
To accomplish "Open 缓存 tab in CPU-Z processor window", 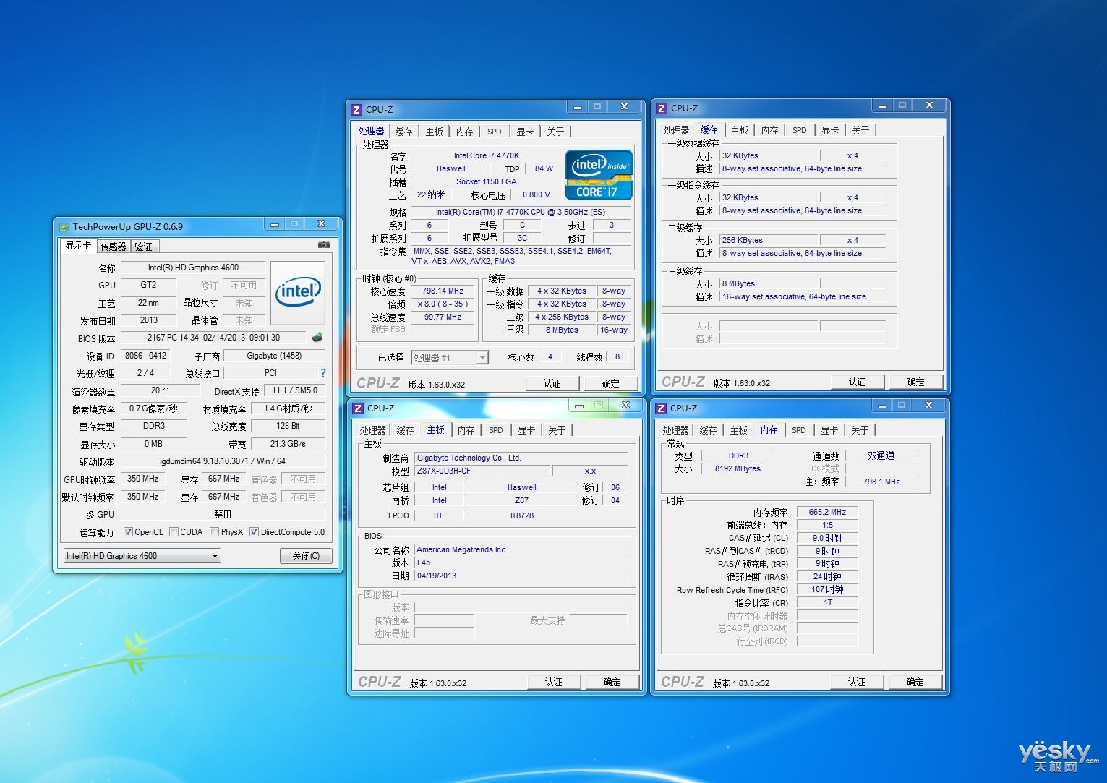I will pyautogui.click(x=404, y=132).
